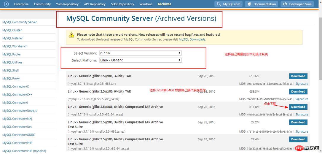Open the Enterprise menu tab
This screenshot has height=154, width=322.
point(21,4)
